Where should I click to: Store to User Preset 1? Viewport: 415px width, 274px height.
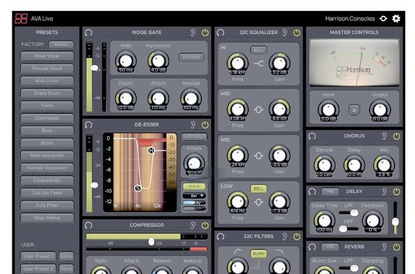click(x=66, y=256)
